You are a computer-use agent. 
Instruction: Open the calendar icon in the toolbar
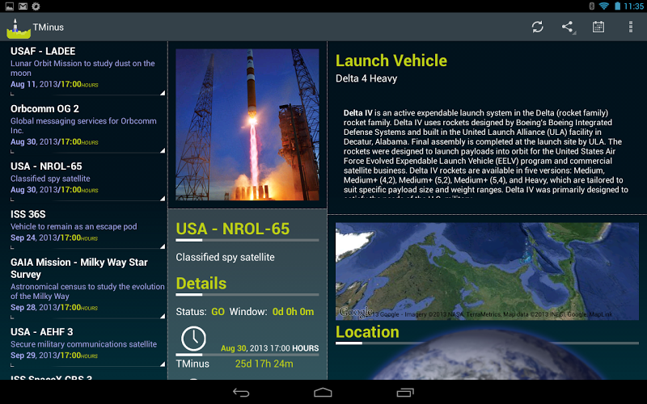pyautogui.click(x=598, y=27)
